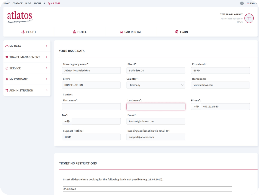Focus the Fax number input field
Screen dimensions: 259x195
click(x=96, y=121)
